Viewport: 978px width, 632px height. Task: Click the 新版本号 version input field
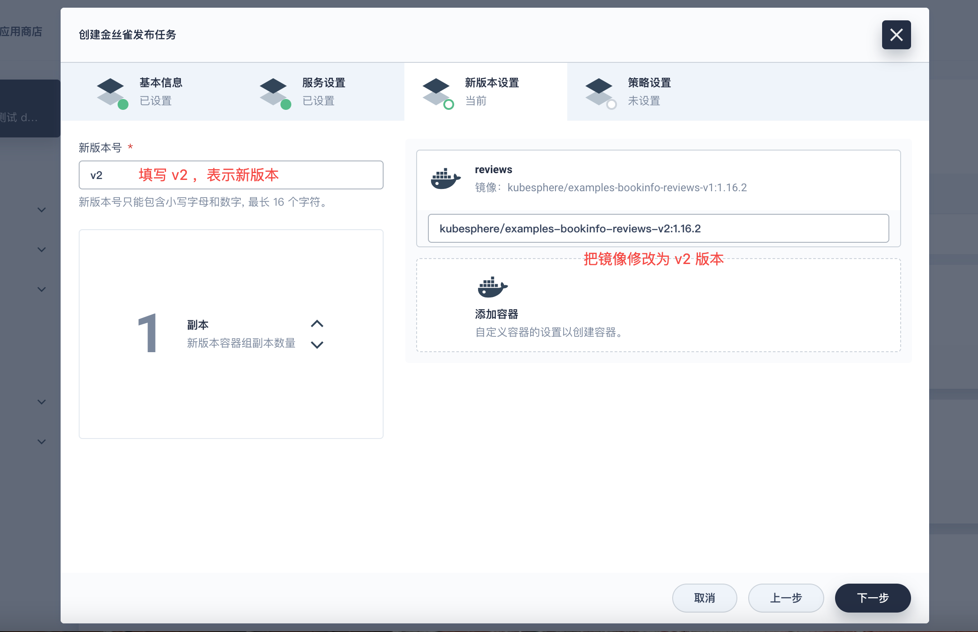tap(231, 175)
